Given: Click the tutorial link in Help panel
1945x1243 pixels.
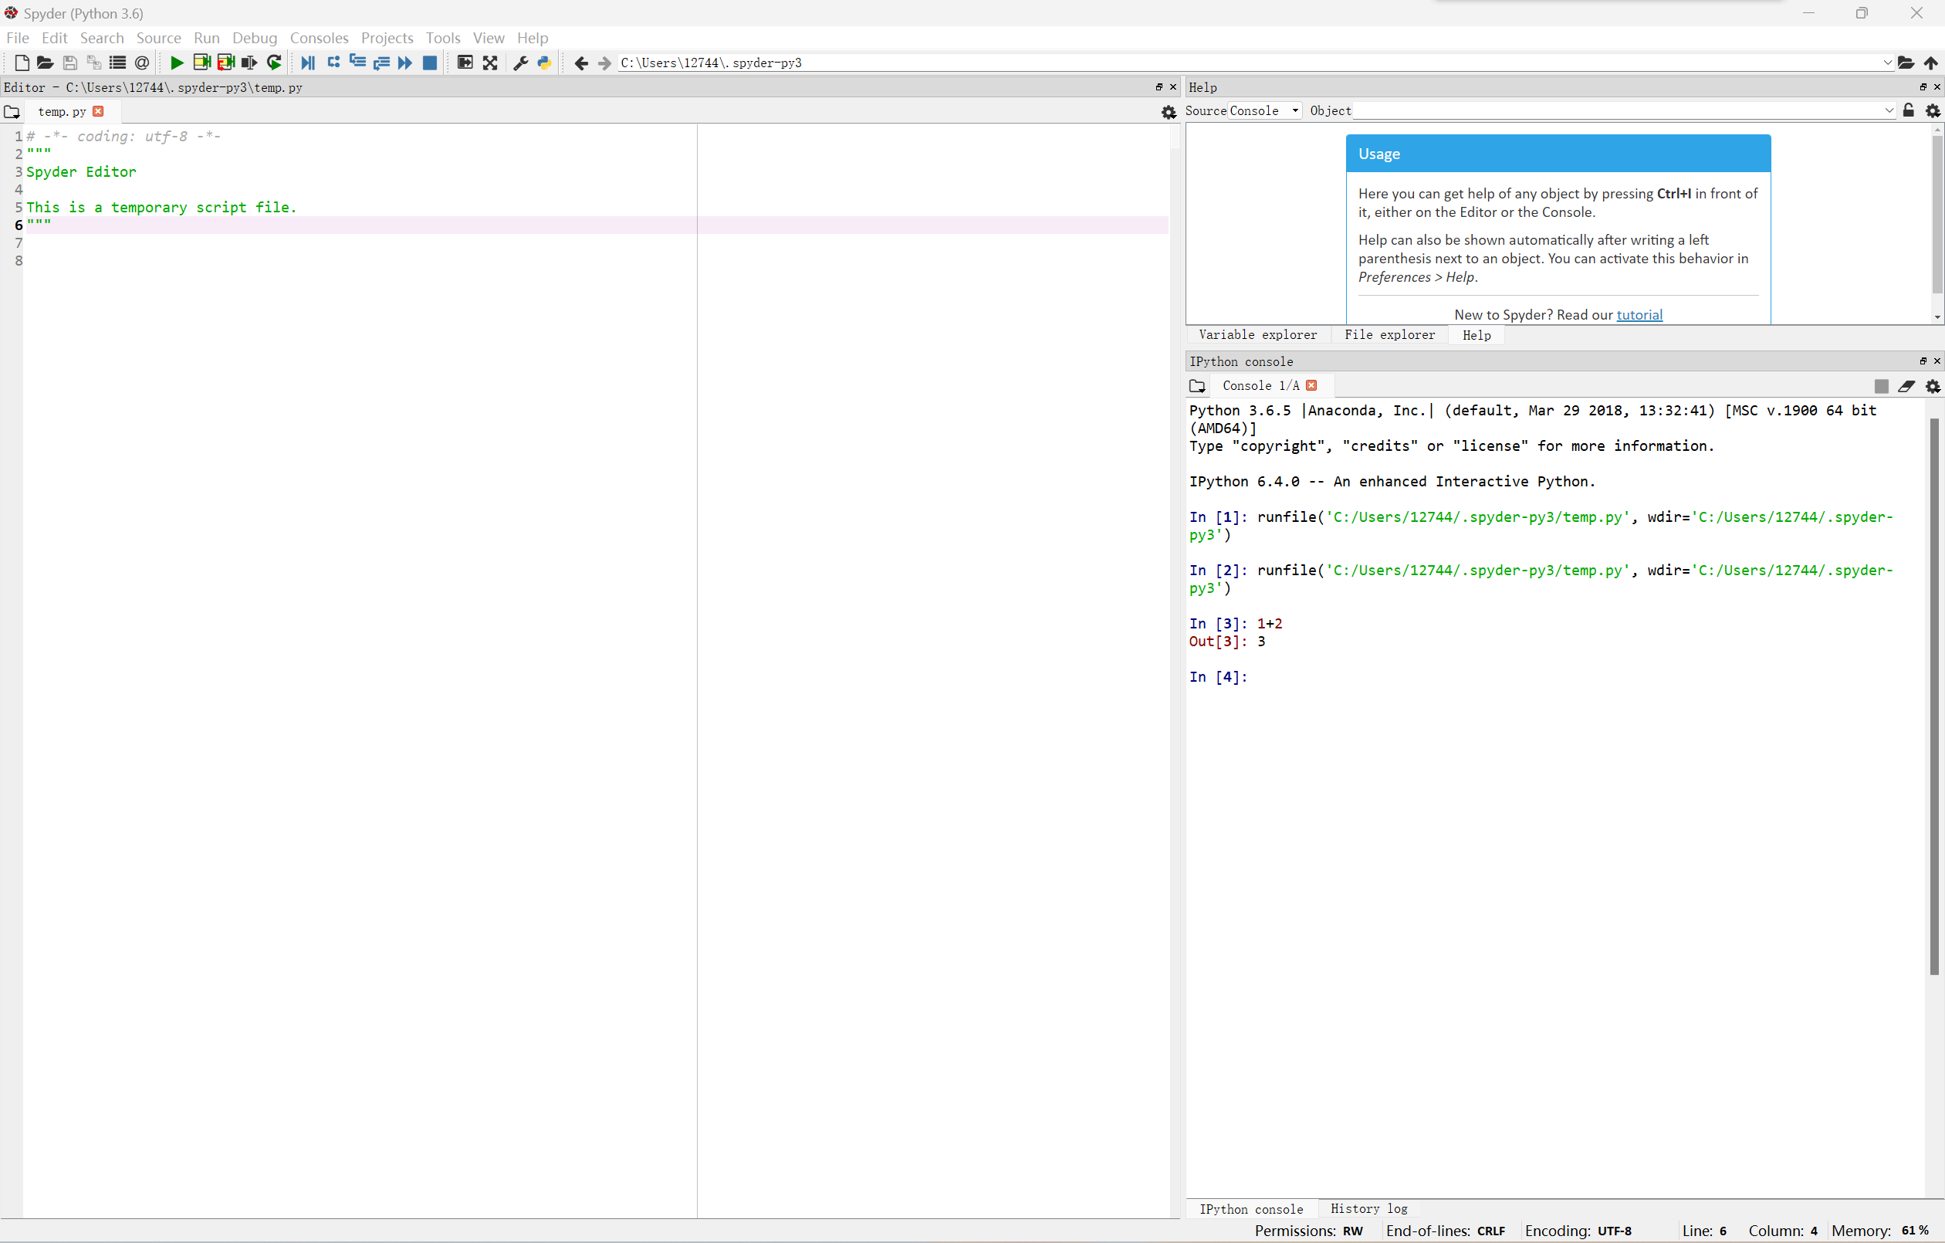Looking at the screenshot, I should pos(1640,315).
